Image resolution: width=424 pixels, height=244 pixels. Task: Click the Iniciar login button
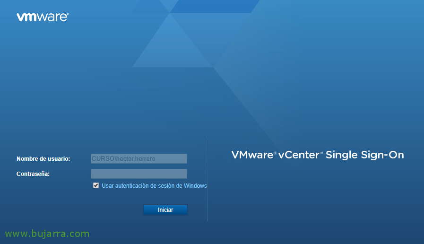165,210
